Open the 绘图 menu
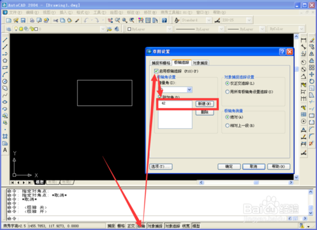This screenshot has height=230, width=317. pos(116,13)
